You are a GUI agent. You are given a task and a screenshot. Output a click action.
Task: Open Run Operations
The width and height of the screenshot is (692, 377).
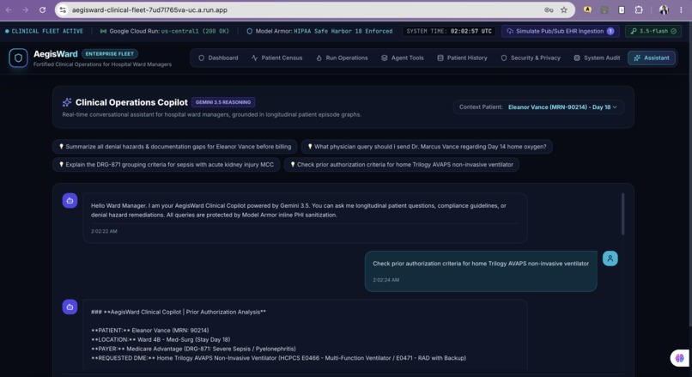[342, 58]
